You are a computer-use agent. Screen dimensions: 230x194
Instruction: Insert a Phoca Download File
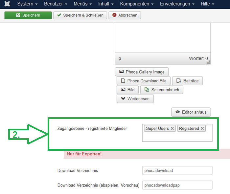point(144,81)
